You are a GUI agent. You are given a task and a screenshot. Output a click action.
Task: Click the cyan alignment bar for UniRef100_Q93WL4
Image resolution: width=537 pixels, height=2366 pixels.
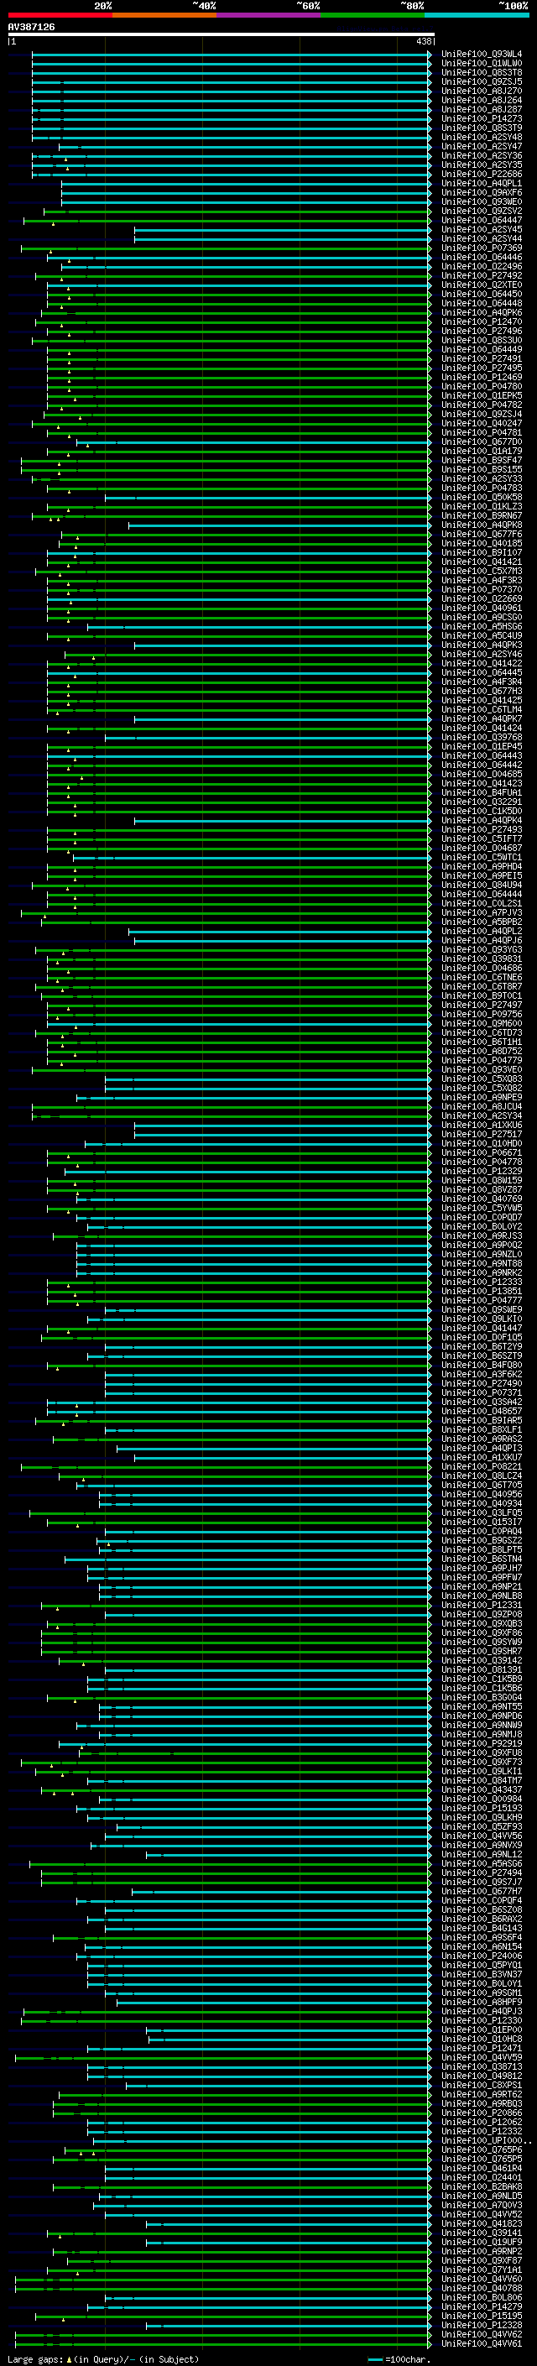[x=232, y=55]
